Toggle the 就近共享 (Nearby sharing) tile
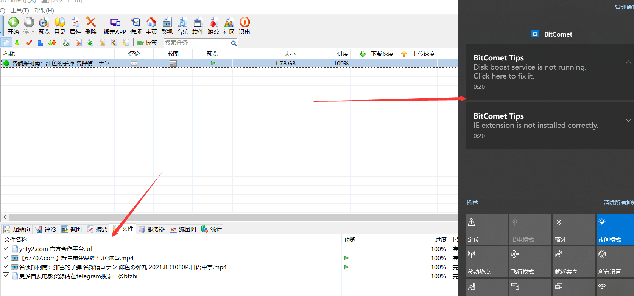This screenshot has height=296, width=634. coord(574,262)
